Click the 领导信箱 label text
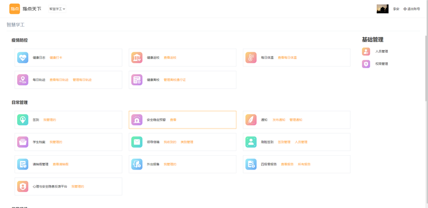428x208 pixels. coord(153,142)
